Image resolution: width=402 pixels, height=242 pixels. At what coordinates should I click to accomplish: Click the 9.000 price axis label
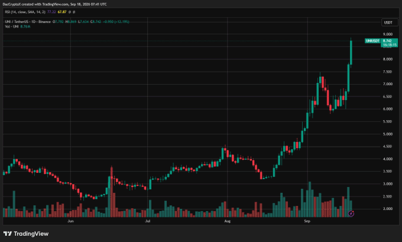[388, 34]
